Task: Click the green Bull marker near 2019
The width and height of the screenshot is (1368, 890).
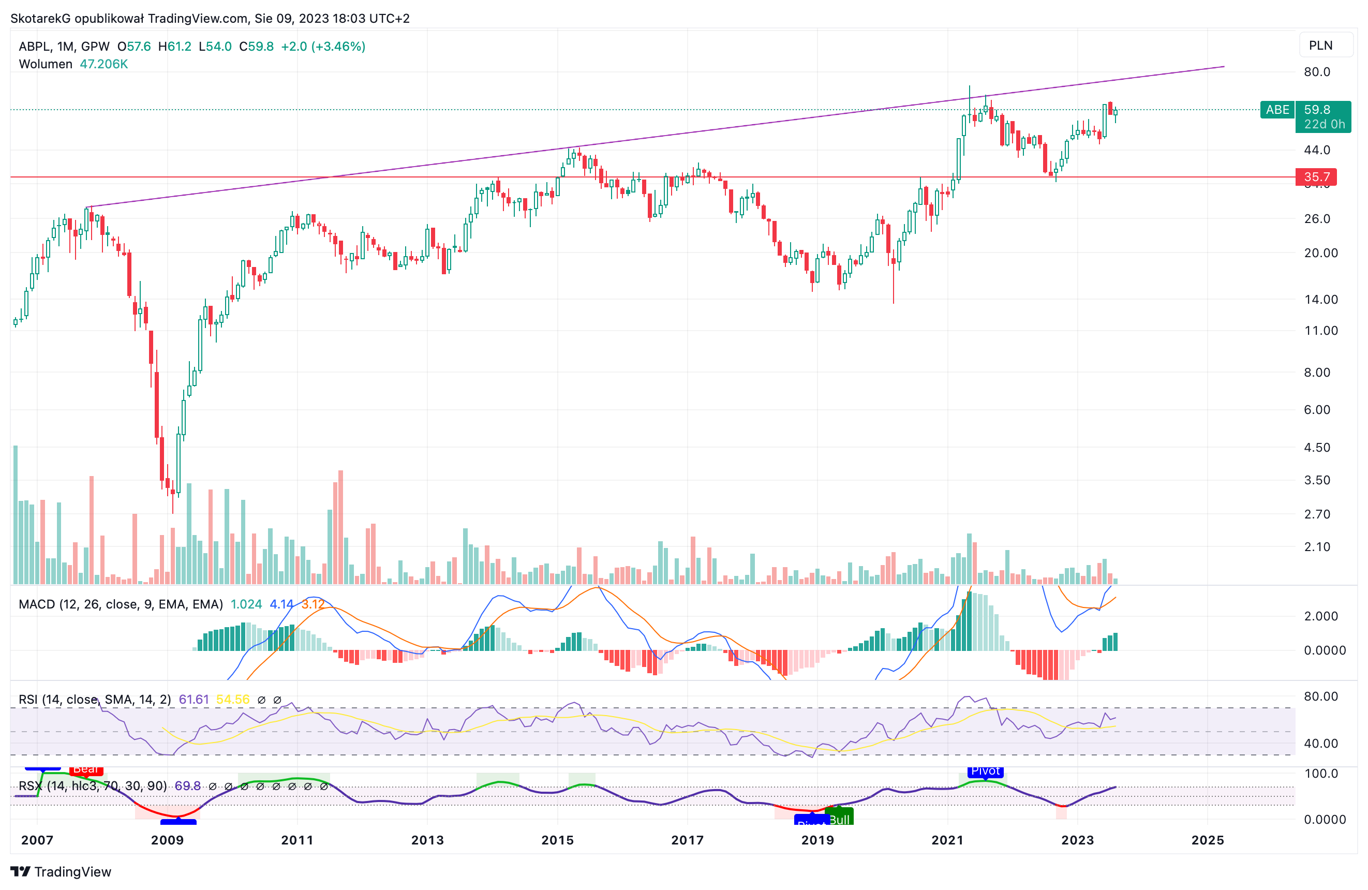Action: click(x=839, y=817)
